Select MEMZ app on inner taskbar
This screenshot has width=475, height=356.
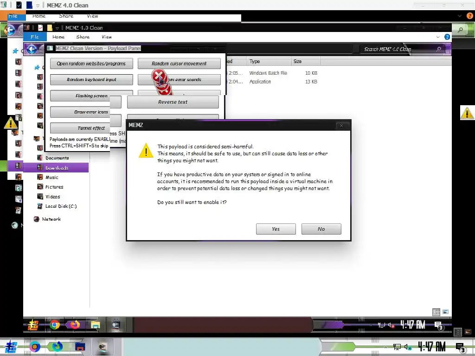pos(116,325)
